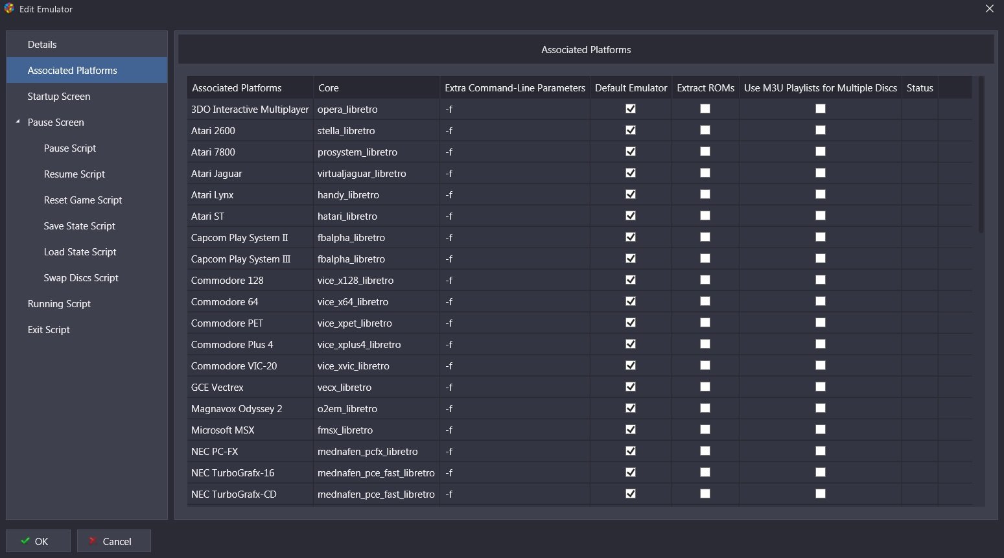This screenshot has height=558, width=1004.
Task: Select the Commodore VIC-20 platform cell
Action: point(250,366)
